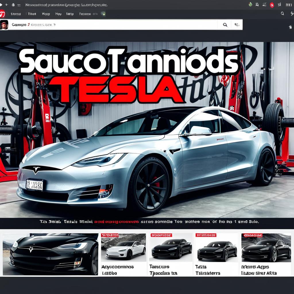This screenshot has height=294, width=294.
Task: Open search from the dark navigation bar magnifier
Action: [x=283, y=13]
